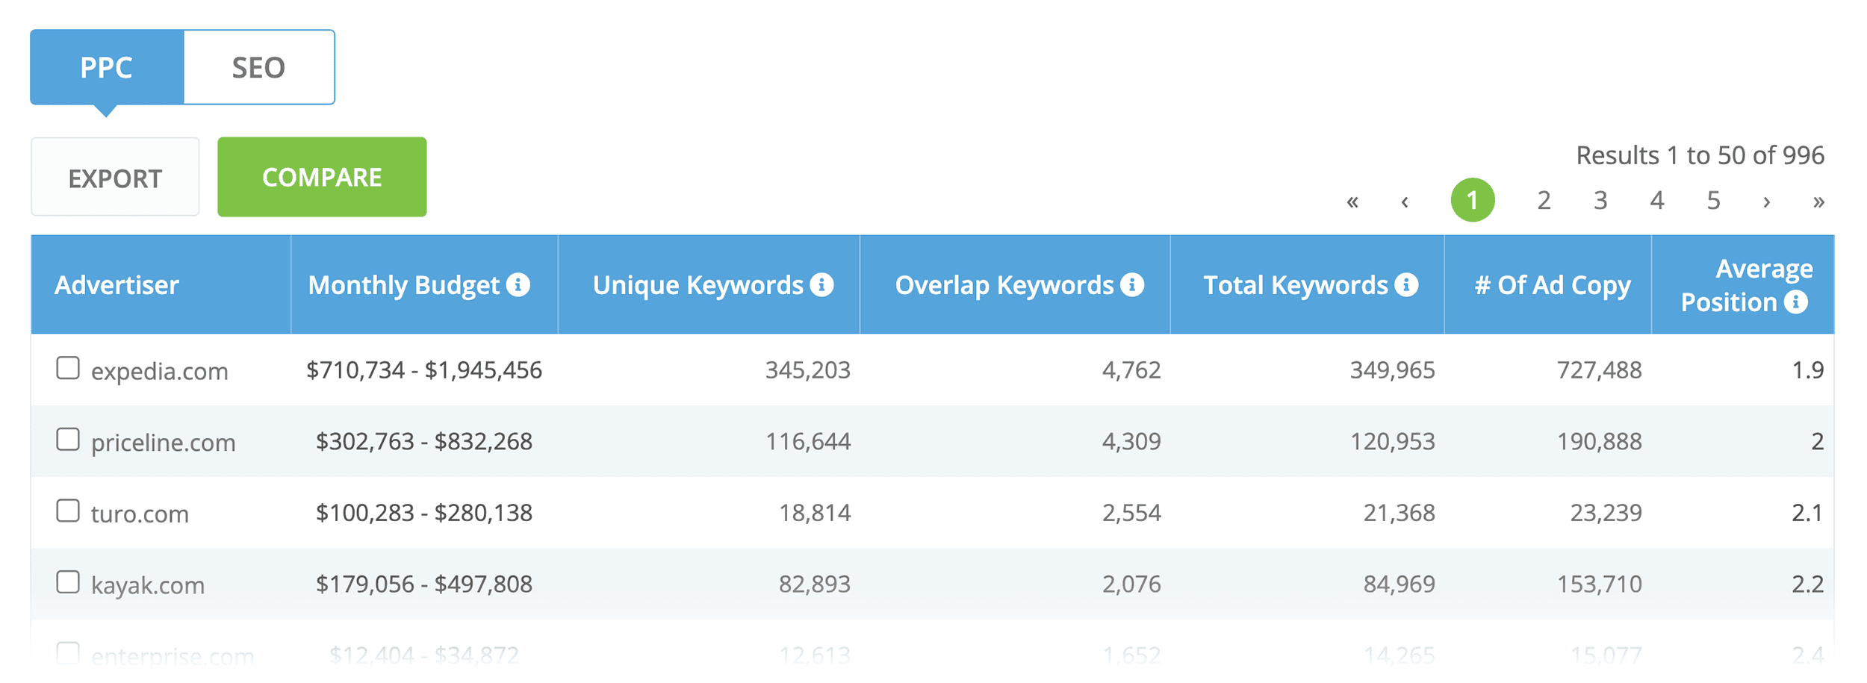Switch to the SEO tab

coord(259,67)
